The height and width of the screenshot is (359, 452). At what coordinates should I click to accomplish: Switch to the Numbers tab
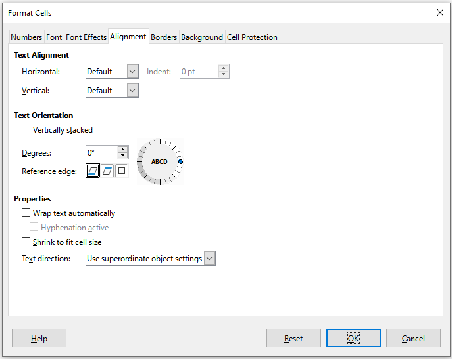pyautogui.click(x=26, y=37)
